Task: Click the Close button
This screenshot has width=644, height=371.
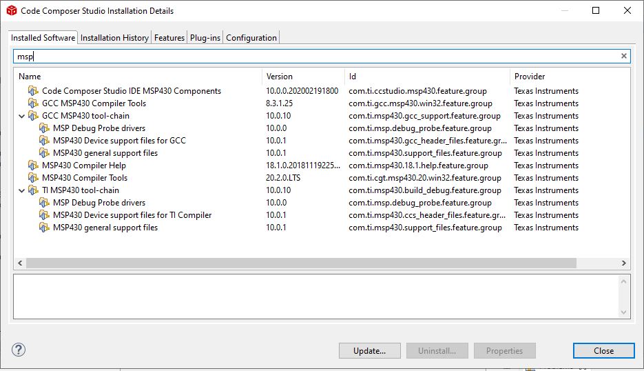Action: coord(604,351)
